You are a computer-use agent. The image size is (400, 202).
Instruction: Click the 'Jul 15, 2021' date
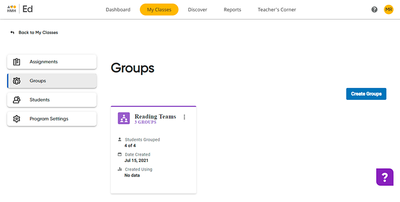(136, 160)
